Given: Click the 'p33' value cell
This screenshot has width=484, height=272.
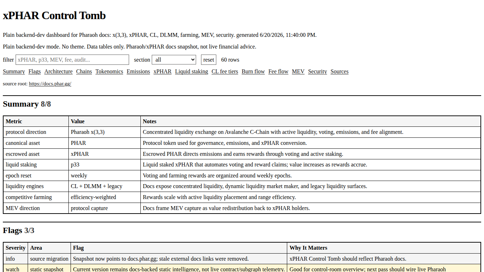Looking at the screenshot, I should (105, 165).
